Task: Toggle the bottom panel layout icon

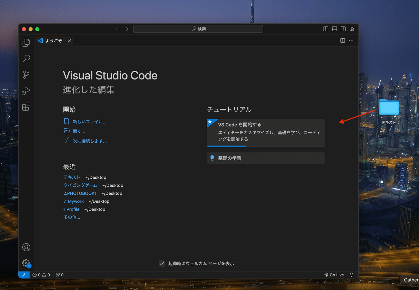Action: coord(335,29)
